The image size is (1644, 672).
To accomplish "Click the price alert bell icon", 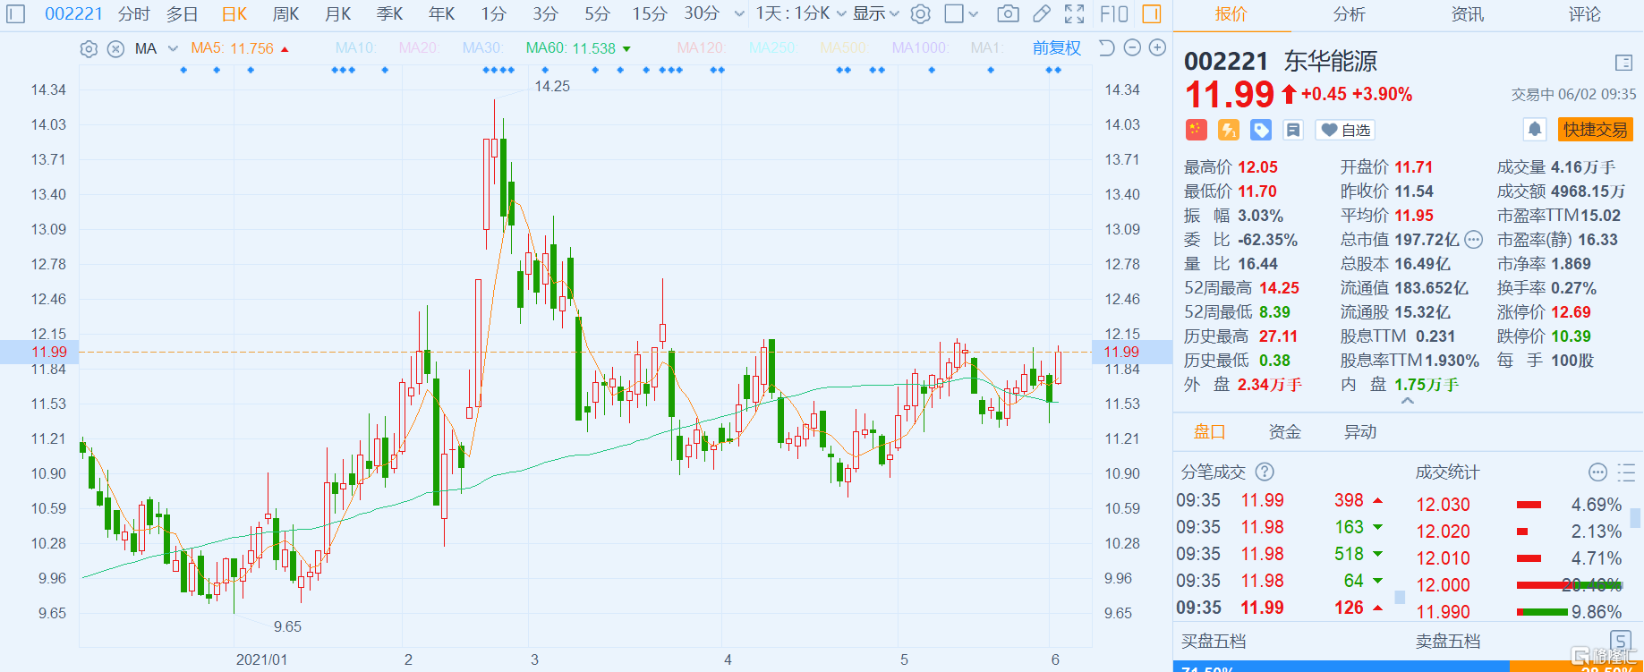I will point(1535,130).
